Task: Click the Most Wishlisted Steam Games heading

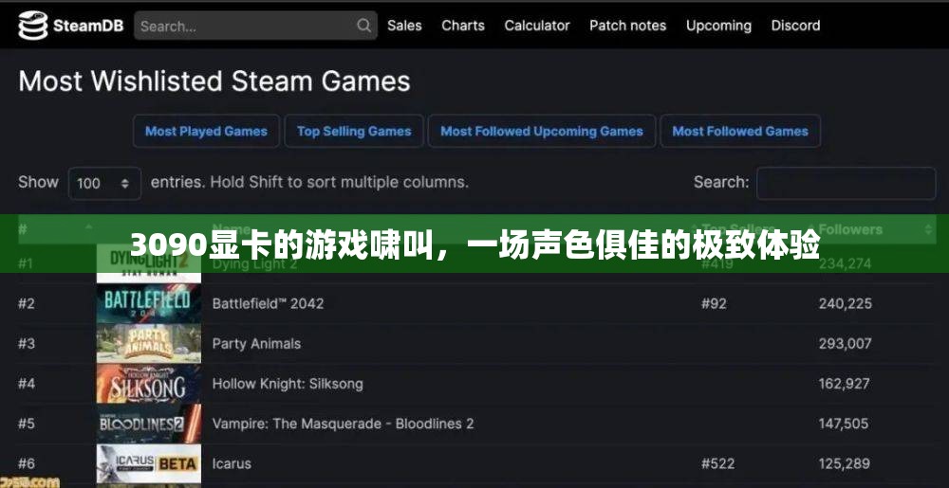Action: (x=214, y=81)
